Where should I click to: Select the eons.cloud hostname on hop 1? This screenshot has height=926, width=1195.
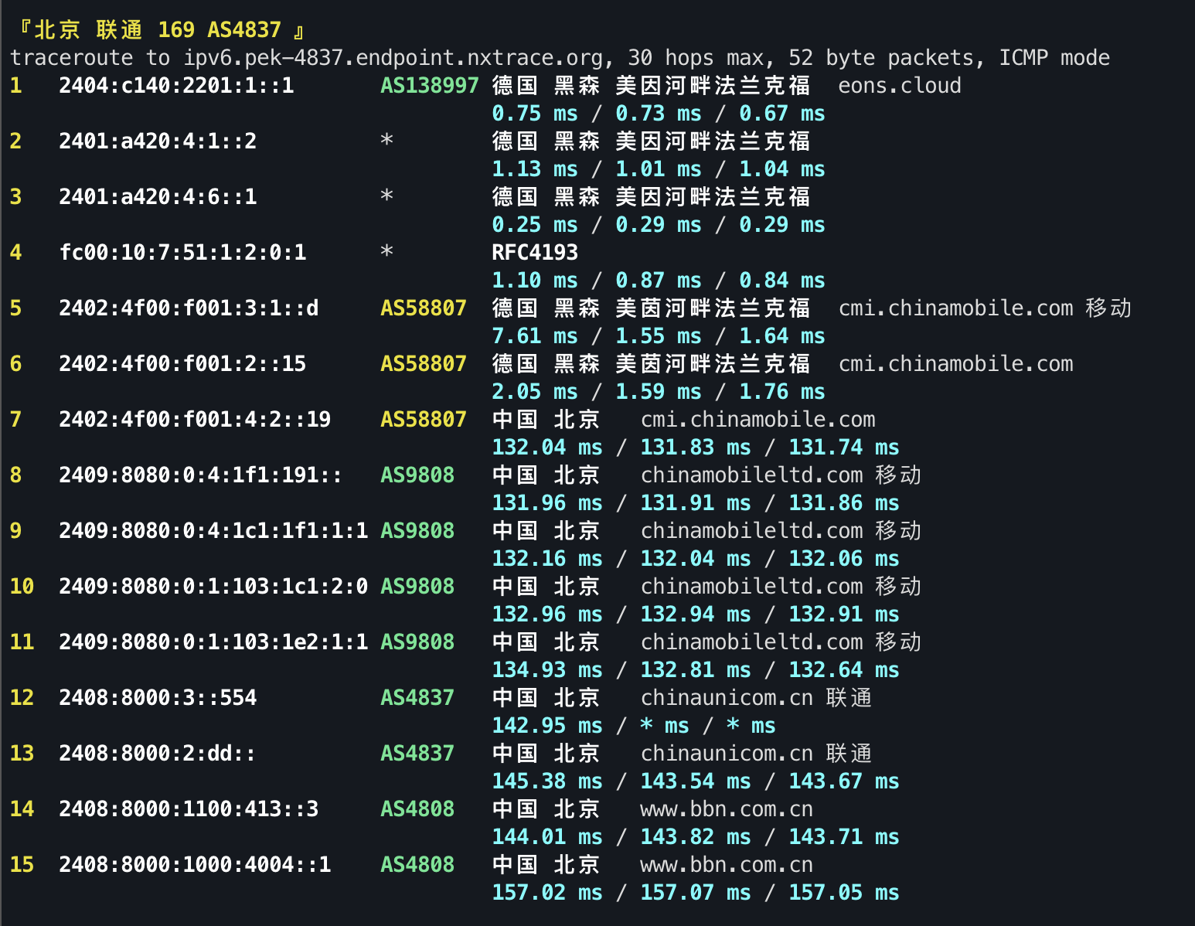coord(899,86)
